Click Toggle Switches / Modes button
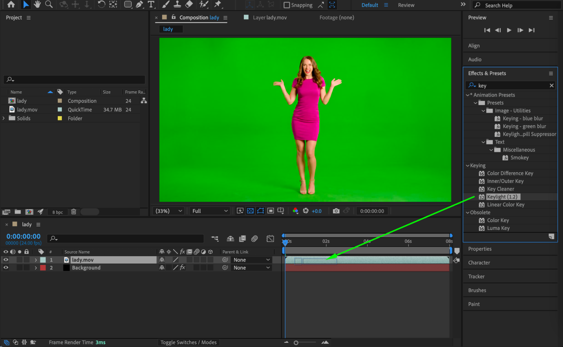 [x=188, y=342]
